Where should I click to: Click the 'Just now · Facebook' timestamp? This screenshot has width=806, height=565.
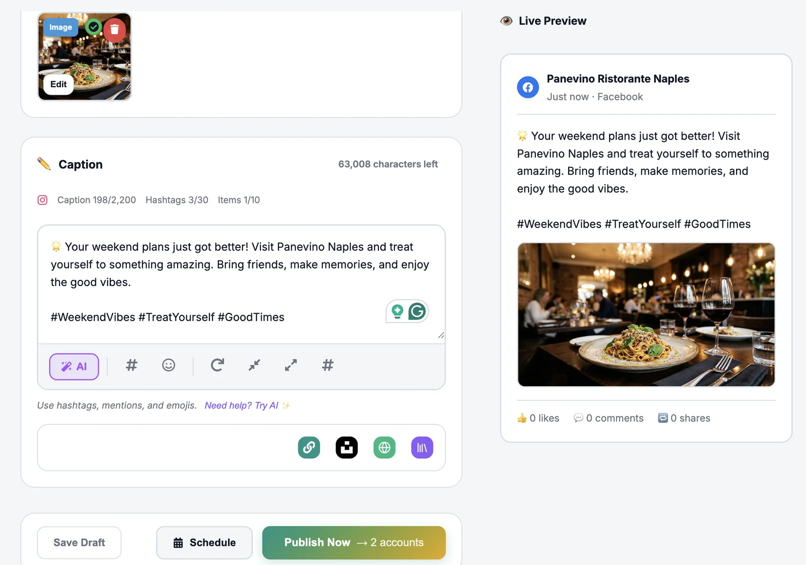click(x=595, y=97)
